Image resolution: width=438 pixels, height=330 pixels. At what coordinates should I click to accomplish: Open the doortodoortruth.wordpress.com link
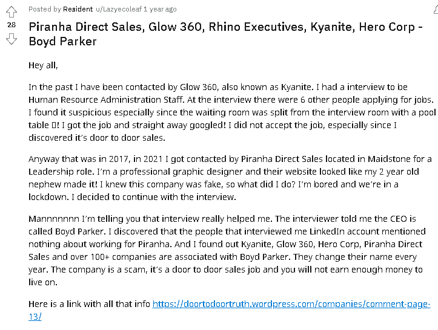[x=291, y=304]
